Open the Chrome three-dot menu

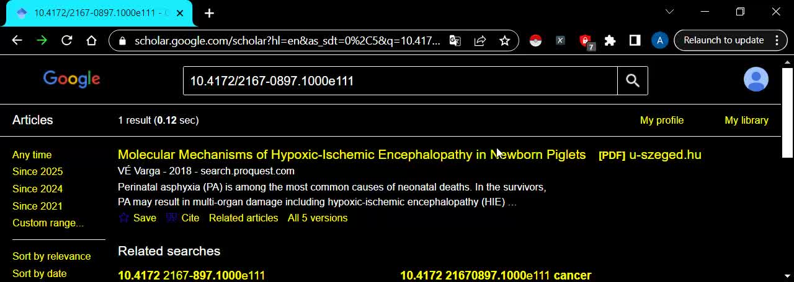[777, 41]
